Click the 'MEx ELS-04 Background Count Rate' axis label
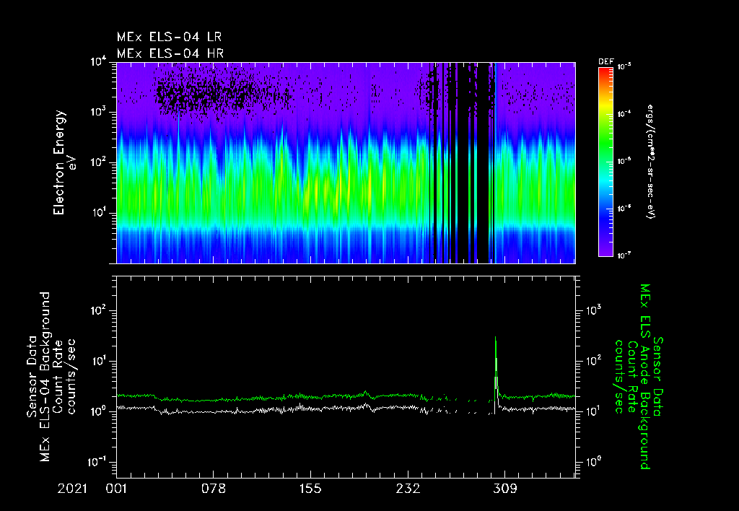Screen dimensions: 739x511 (x=51, y=377)
